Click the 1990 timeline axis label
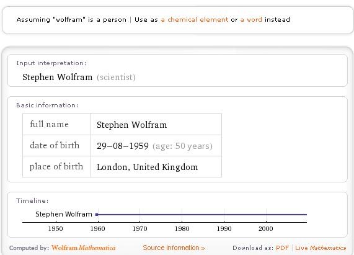Image resolution: width=354 pixels, height=255 pixels. coord(224,228)
